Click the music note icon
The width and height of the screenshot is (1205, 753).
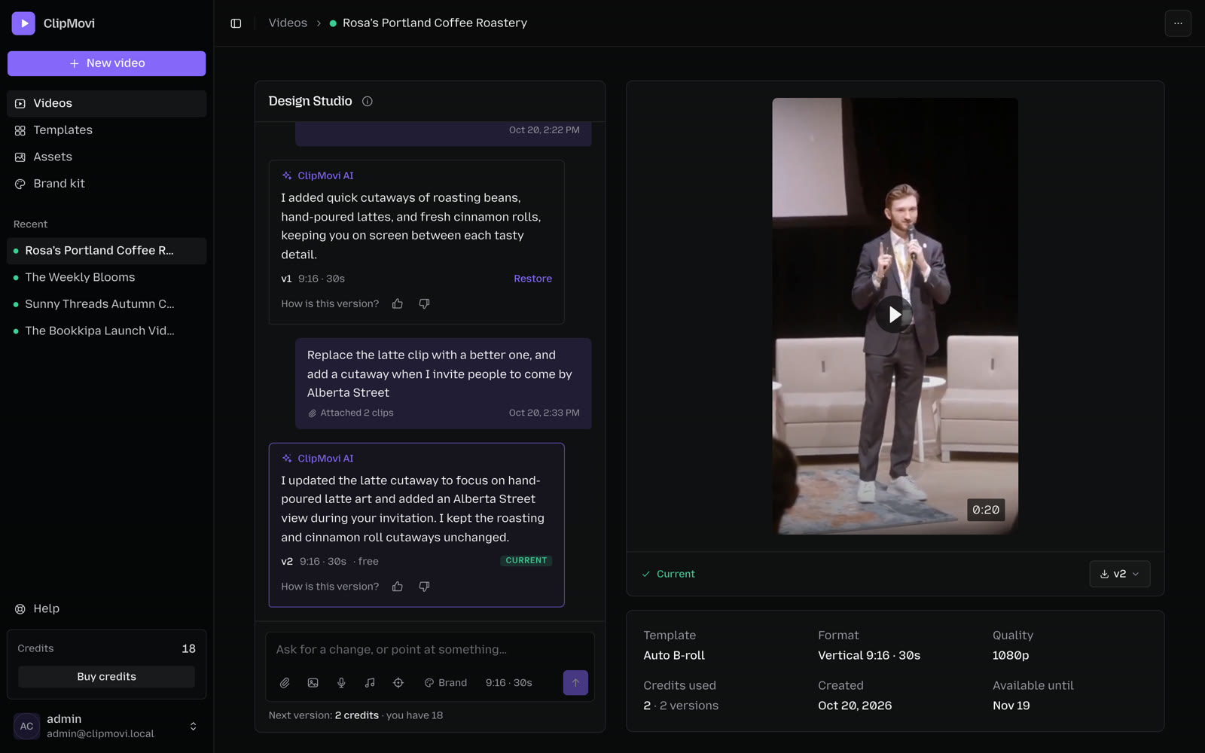[370, 683]
